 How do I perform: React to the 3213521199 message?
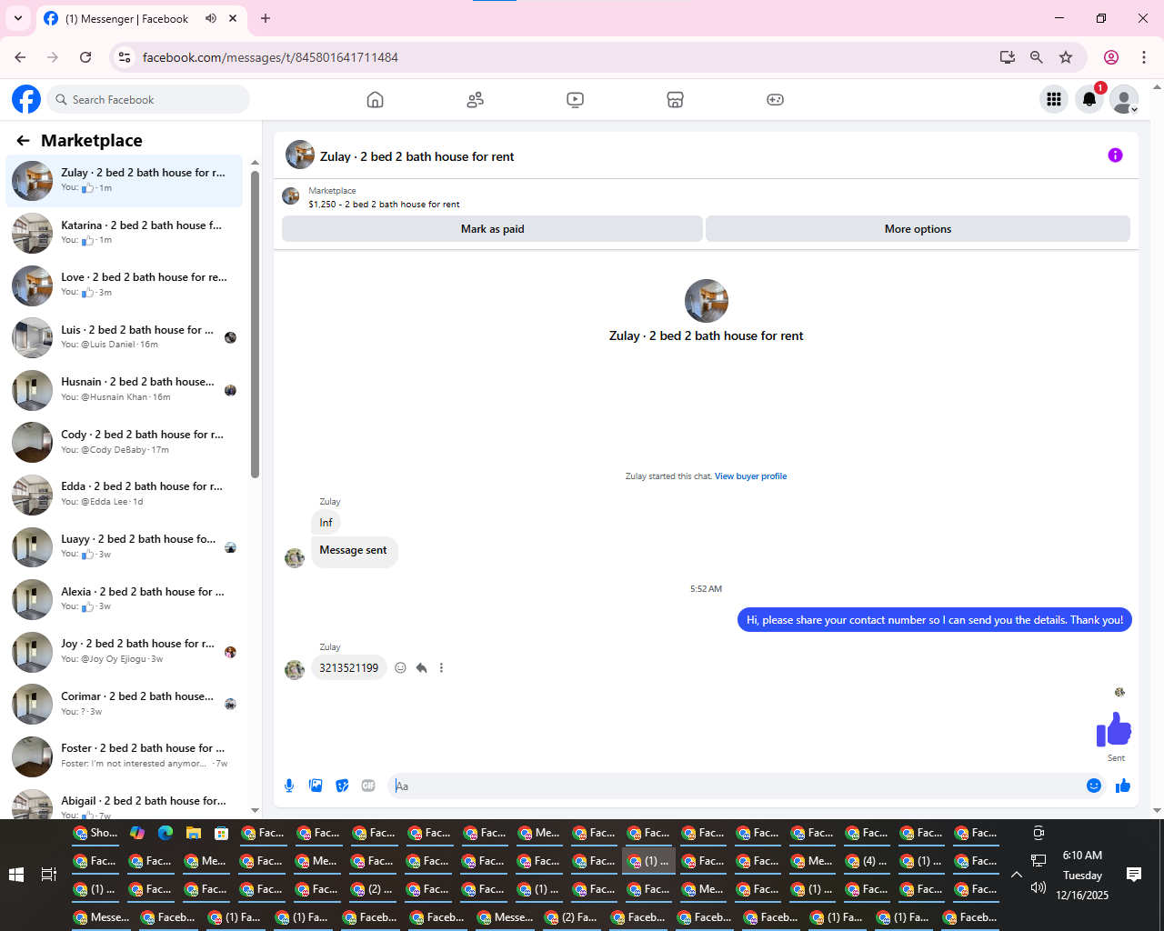point(400,668)
